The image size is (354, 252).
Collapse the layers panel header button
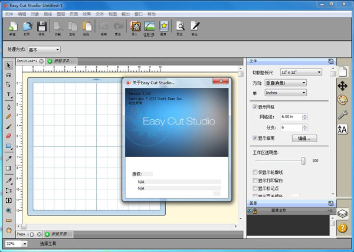click(331, 203)
